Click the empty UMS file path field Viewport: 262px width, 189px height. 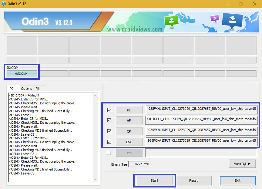click(x=201, y=153)
